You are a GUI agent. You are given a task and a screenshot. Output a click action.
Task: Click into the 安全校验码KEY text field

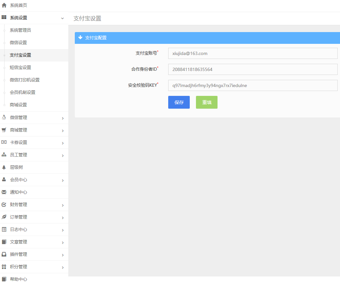click(252, 85)
